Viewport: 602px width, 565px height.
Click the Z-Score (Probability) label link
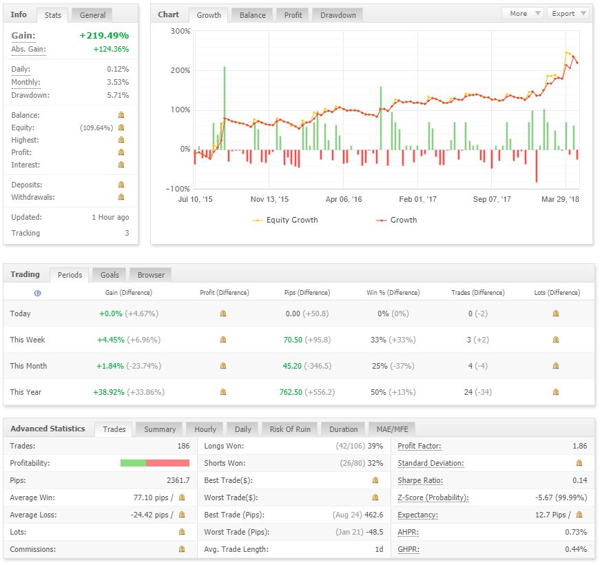(433, 497)
